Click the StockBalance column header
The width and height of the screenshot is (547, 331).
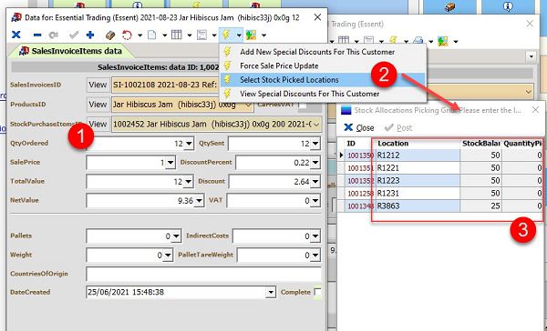click(481, 144)
